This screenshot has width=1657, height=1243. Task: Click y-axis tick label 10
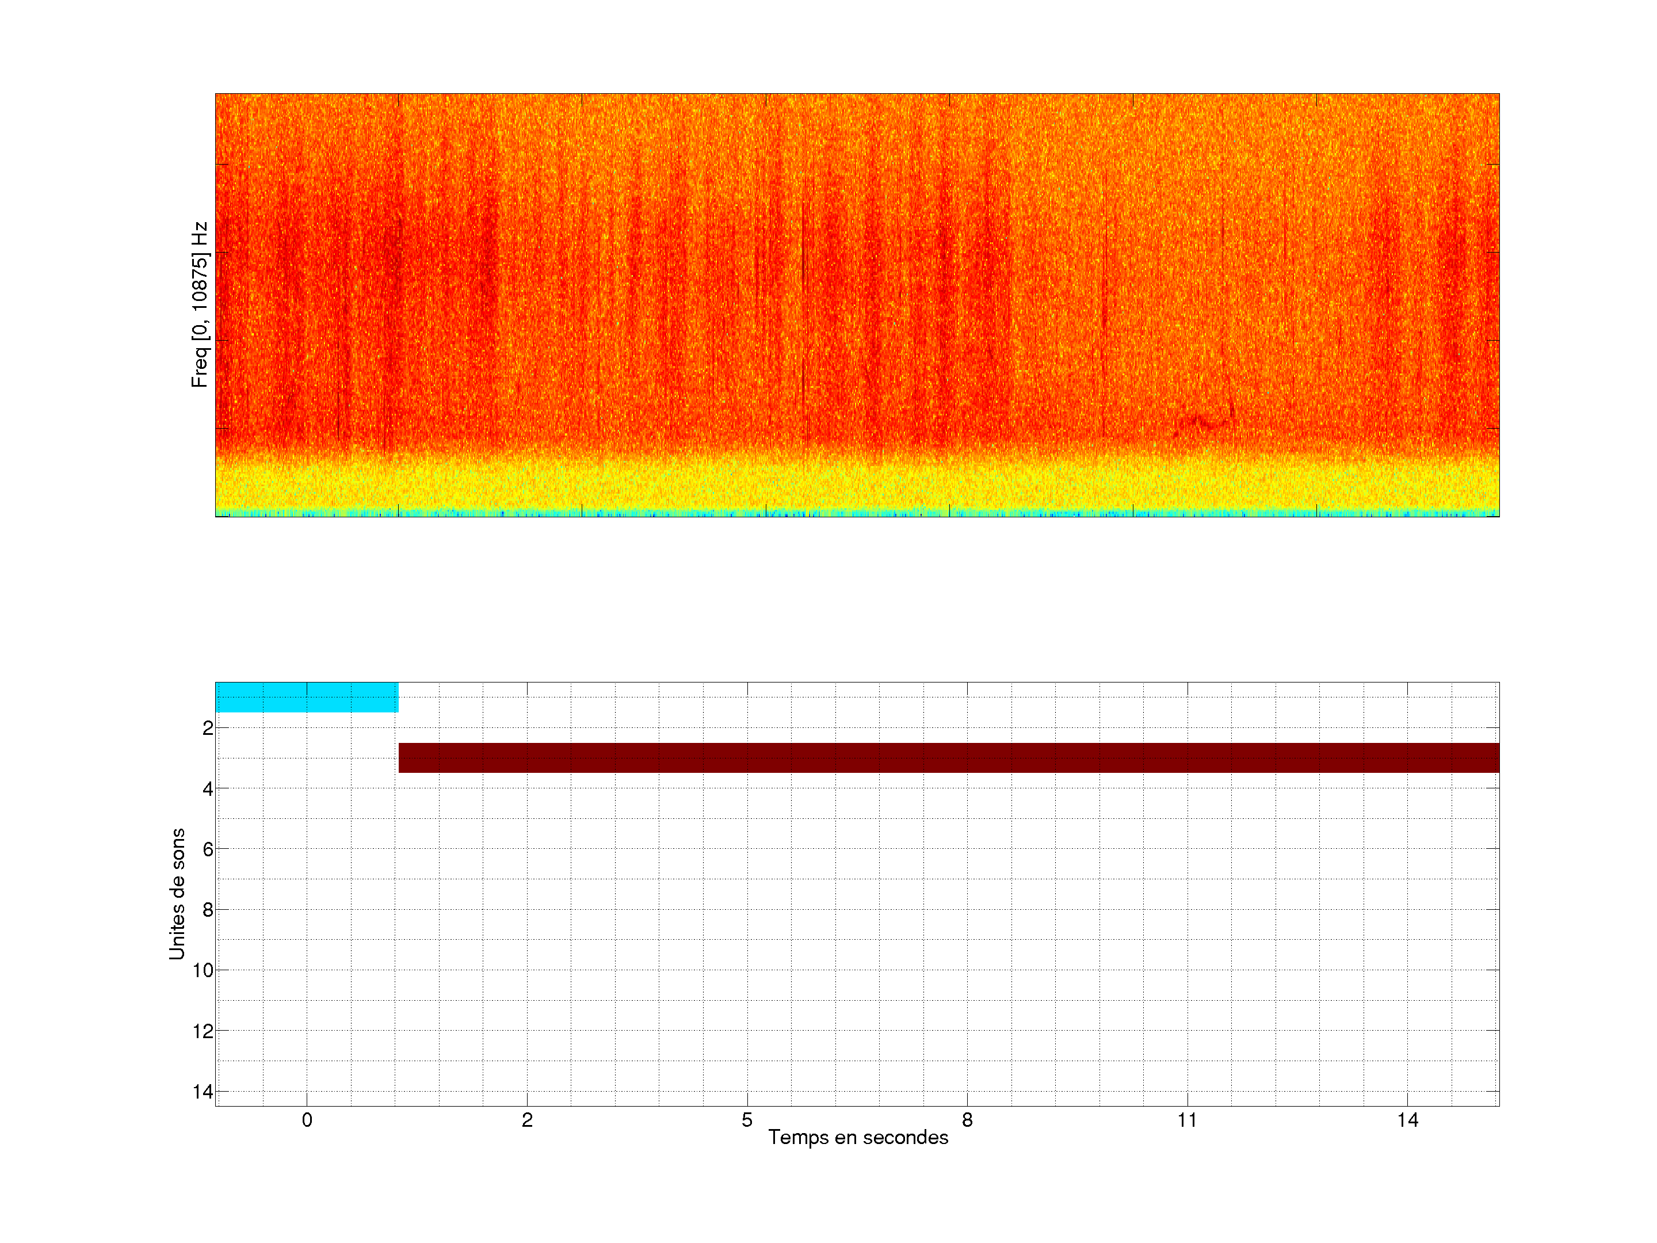(x=203, y=970)
